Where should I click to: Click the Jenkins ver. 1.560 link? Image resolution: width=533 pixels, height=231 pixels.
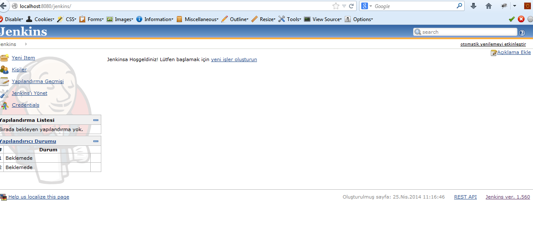(508, 197)
